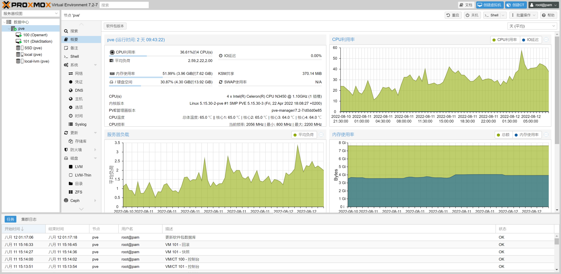Image resolution: width=561 pixels, height=274 pixels.
Task: Open the root@pam user menu
Action: 543,5
